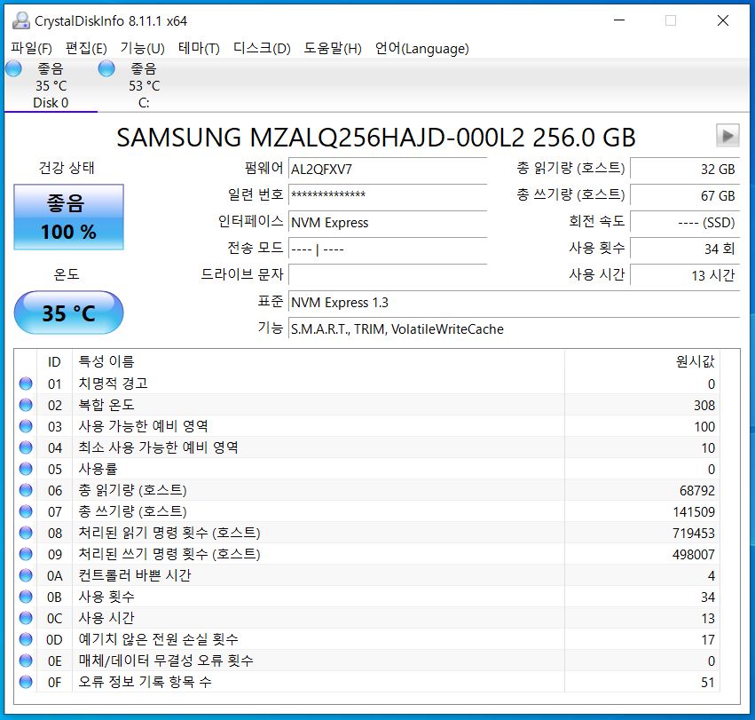This screenshot has height=720, width=755.
Task: Open the 기능(U) menu
Action: (143, 48)
